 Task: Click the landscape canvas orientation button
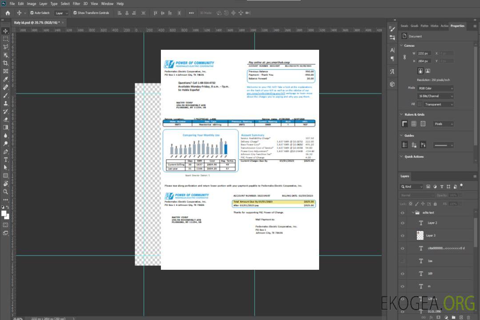pyautogui.click(x=428, y=71)
